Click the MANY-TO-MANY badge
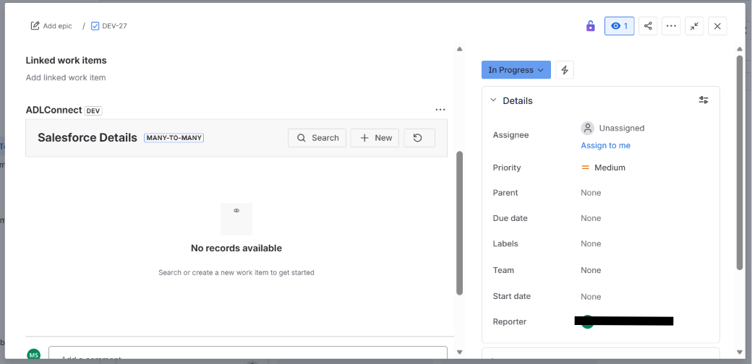The width and height of the screenshot is (752, 364). click(x=174, y=138)
